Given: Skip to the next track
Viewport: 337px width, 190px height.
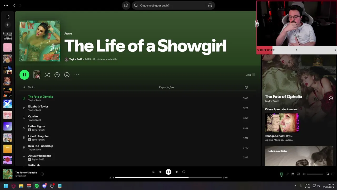Looking at the screenshot, I should pos(177,172).
